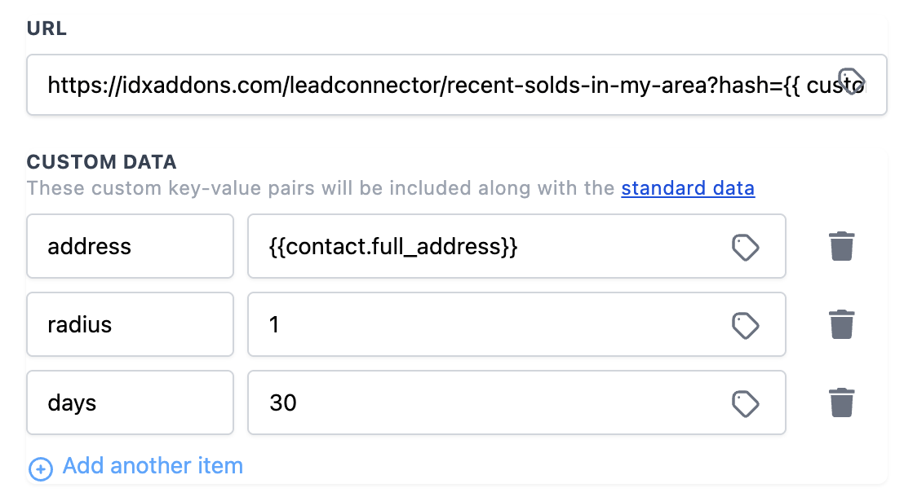Click the URL section label
The height and width of the screenshot is (497, 904).
47,29
